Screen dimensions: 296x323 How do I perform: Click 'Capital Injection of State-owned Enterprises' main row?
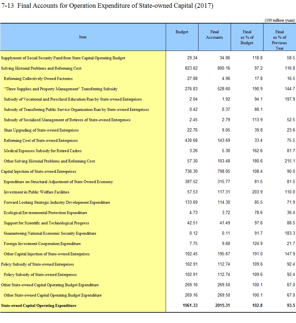coord(39,171)
